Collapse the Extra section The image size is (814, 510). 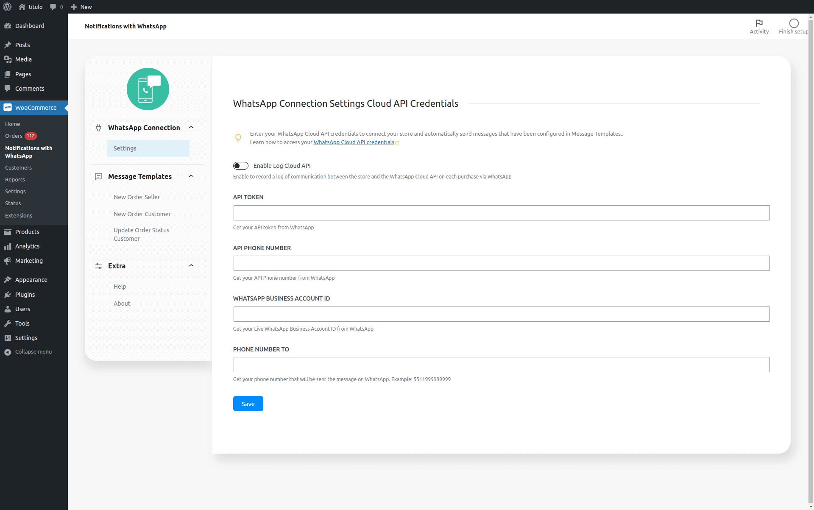[x=191, y=265]
